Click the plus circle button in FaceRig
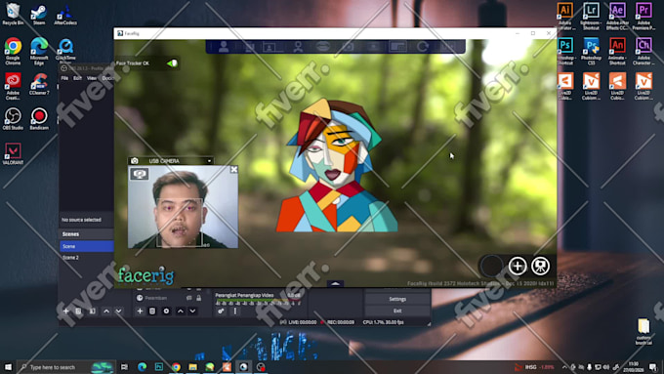This screenshot has width=664, height=374. click(x=518, y=266)
